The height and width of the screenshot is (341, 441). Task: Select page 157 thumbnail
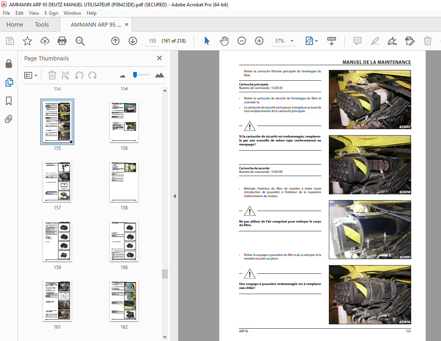pos(57,181)
